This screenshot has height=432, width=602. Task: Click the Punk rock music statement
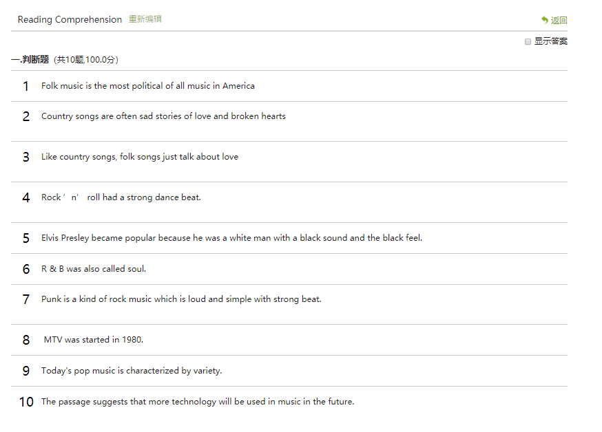(x=181, y=299)
